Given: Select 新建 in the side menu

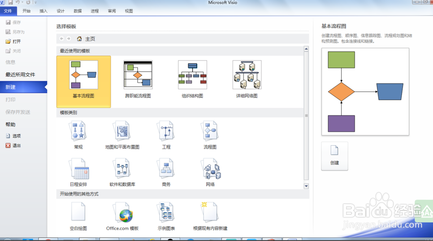Looking at the screenshot, I should click(23, 87).
